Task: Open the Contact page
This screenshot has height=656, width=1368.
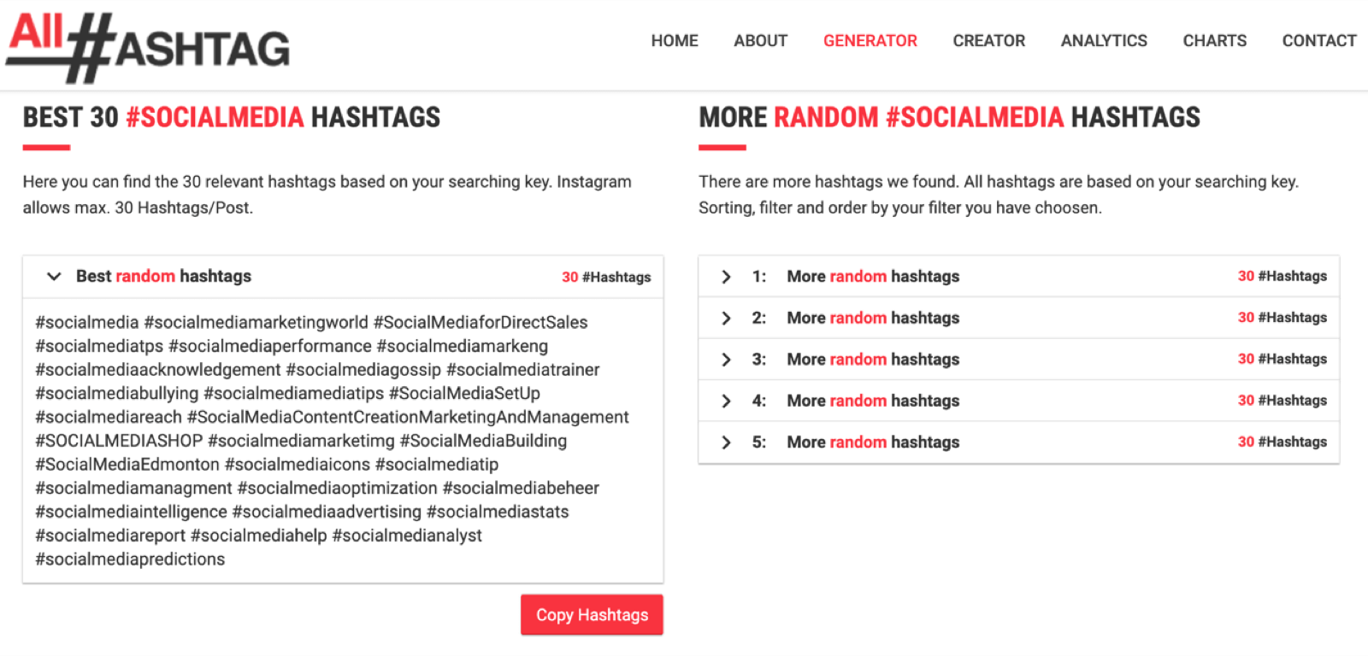Action: tap(1318, 41)
